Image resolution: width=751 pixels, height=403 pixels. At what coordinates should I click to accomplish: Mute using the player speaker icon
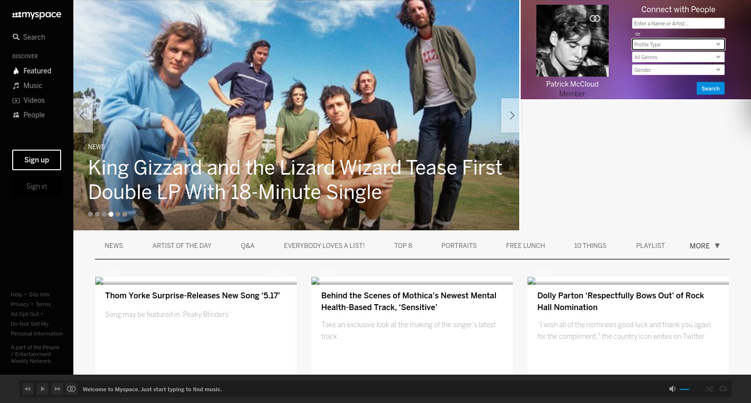pyautogui.click(x=672, y=389)
